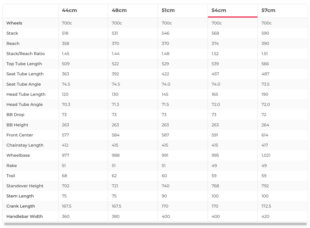Select the 614 front center value
Viewport: 310px width, 228px height.
click(x=265, y=135)
